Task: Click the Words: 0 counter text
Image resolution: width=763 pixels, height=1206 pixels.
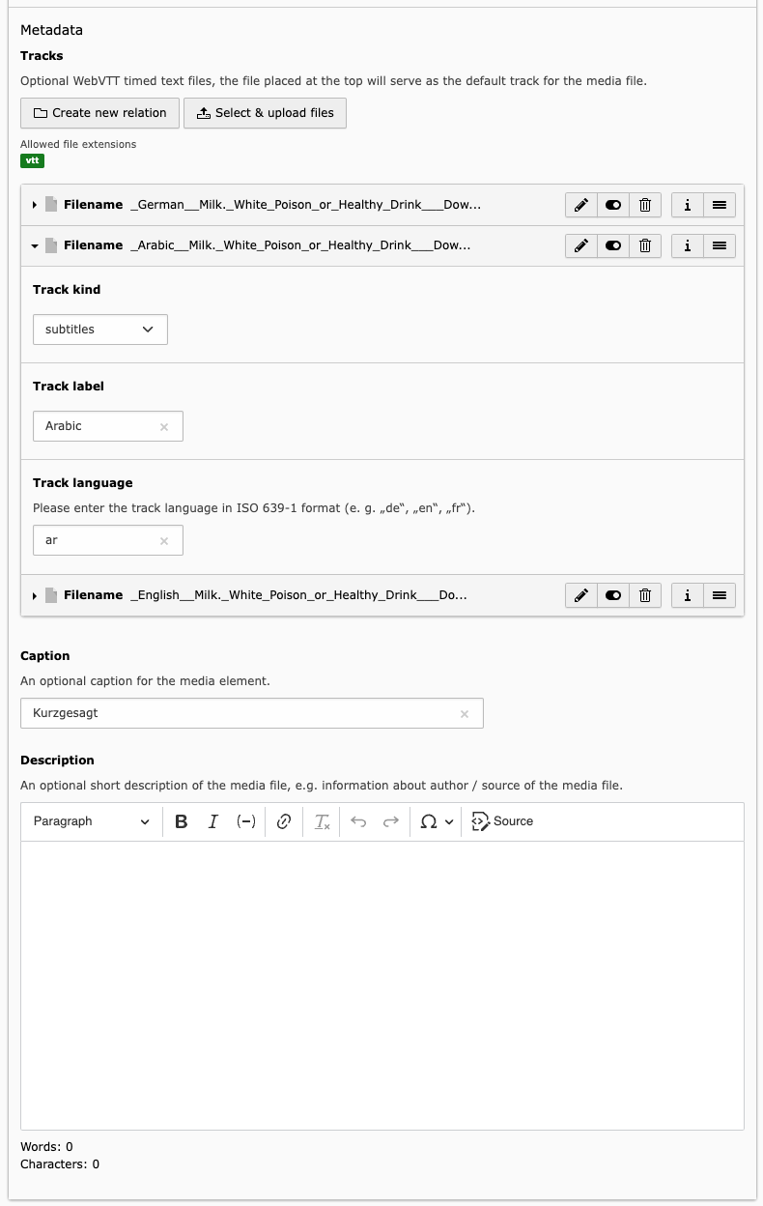Action: [46, 1147]
